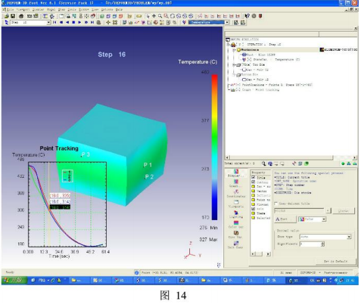The image size is (360, 303).
Task: Click the temperature color bar legend
Action: 214,147
